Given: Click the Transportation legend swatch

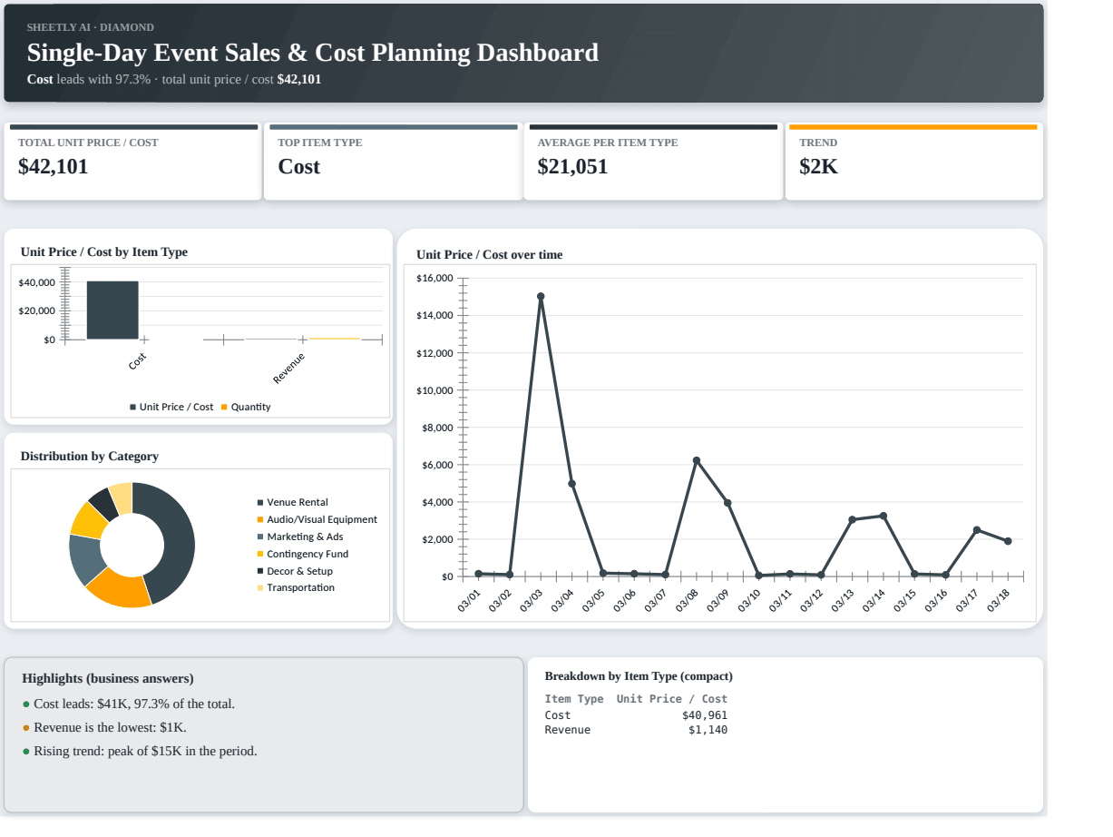Looking at the screenshot, I should tap(260, 587).
